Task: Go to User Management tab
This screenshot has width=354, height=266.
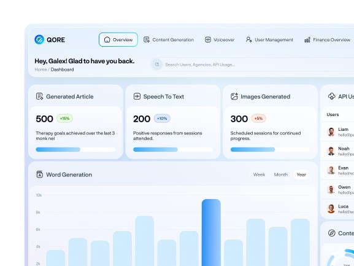Action: click(x=269, y=40)
